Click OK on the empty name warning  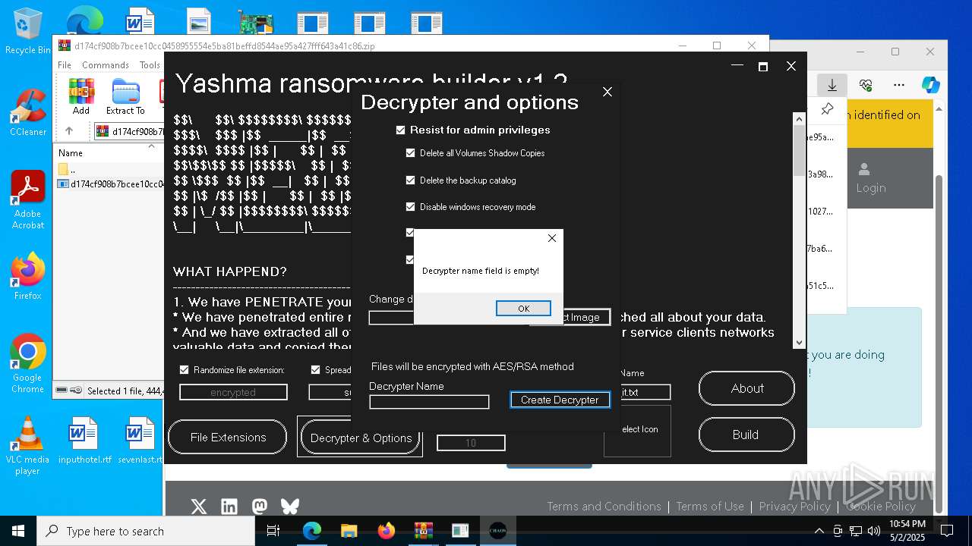coord(523,309)
